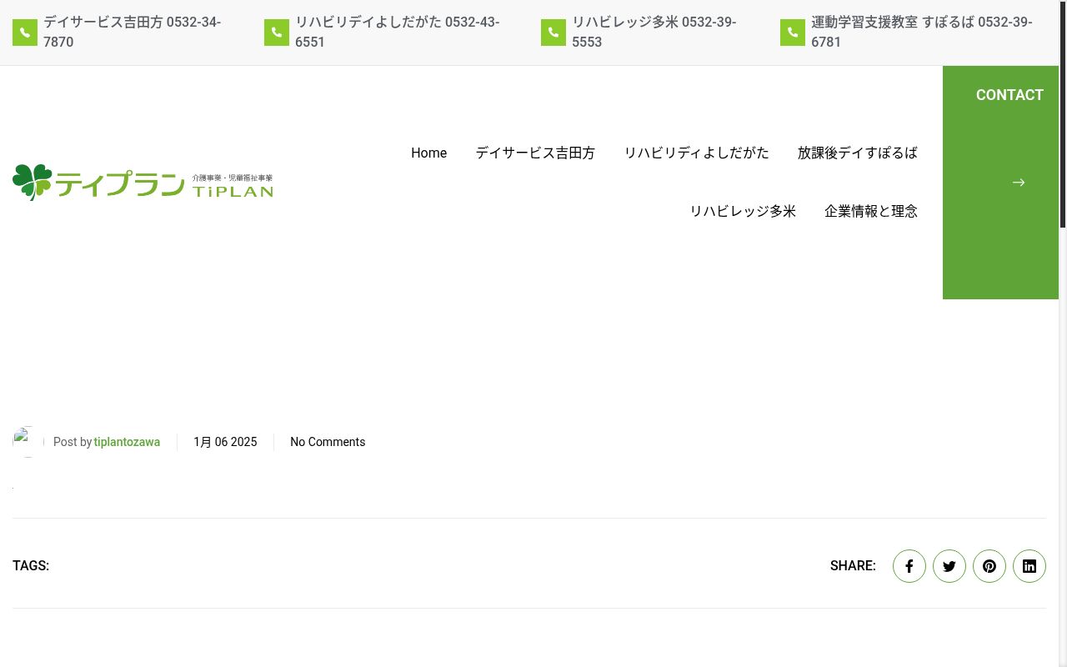Click the phone icon beside リハビリデイよしだがた
Image resolution: width=1067 pixels, height=667 pixels.
277,33
